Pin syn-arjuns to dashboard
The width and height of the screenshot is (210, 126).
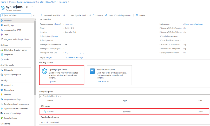[x=27, y=7]
